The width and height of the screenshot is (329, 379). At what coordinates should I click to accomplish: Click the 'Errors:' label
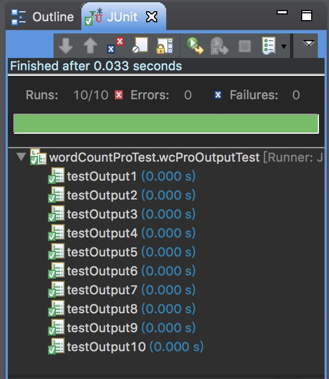(x=150, y=95)
